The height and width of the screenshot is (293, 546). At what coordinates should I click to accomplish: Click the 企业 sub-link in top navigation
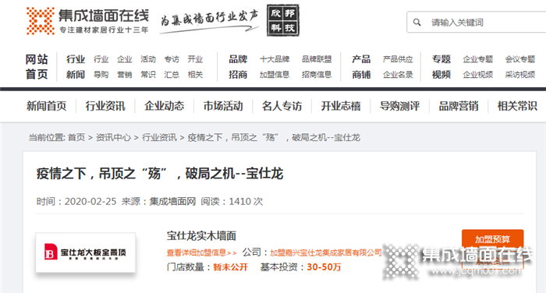pyautogui.click(x=124, y=59)
